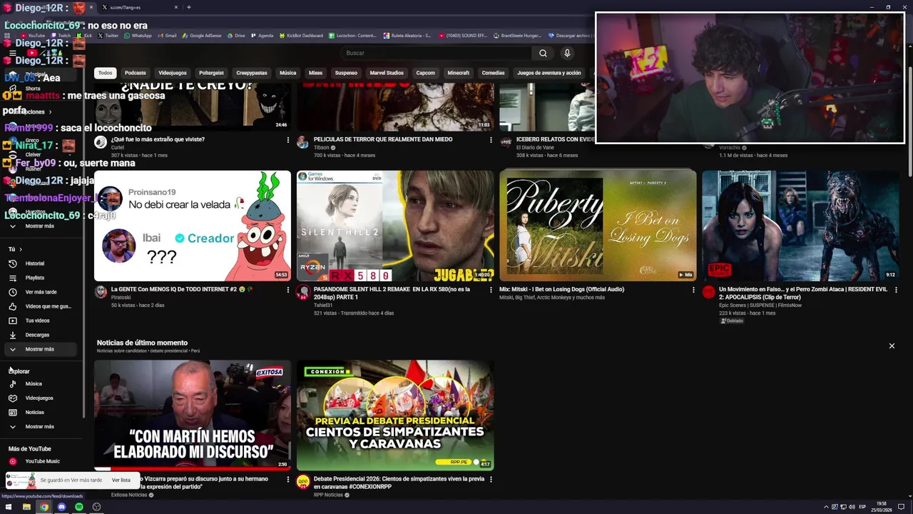Play the Ibai Creador thumbnail video
The height and width of the screenshot is (514, 913).
coord(193,226)
